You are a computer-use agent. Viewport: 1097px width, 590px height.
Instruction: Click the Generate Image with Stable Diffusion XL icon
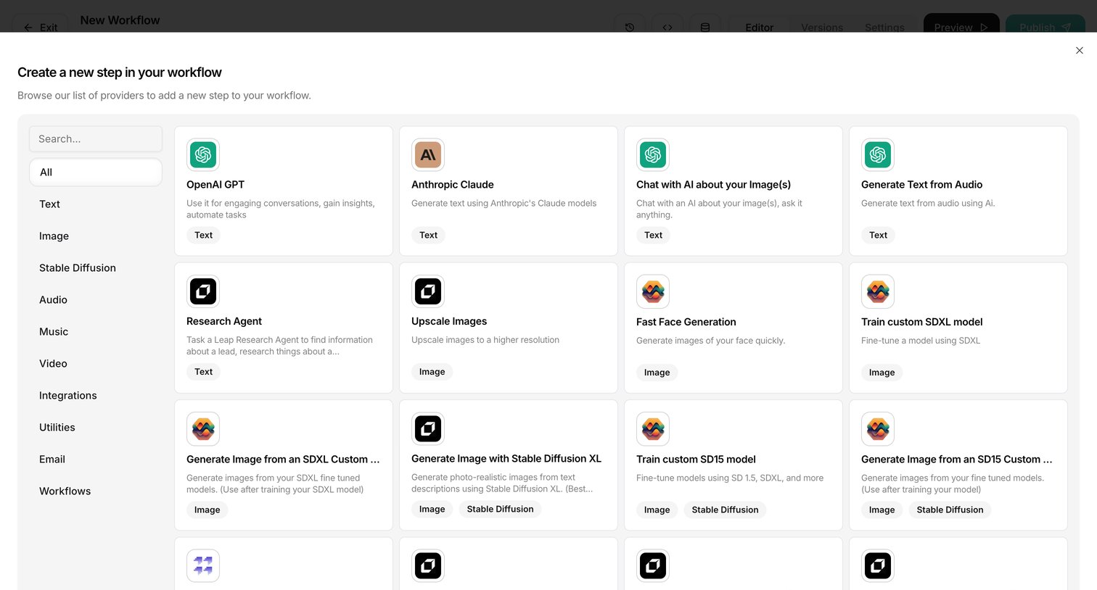coord(428,428)
